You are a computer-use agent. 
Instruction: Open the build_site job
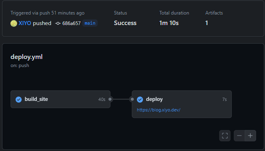pos(60,99)
